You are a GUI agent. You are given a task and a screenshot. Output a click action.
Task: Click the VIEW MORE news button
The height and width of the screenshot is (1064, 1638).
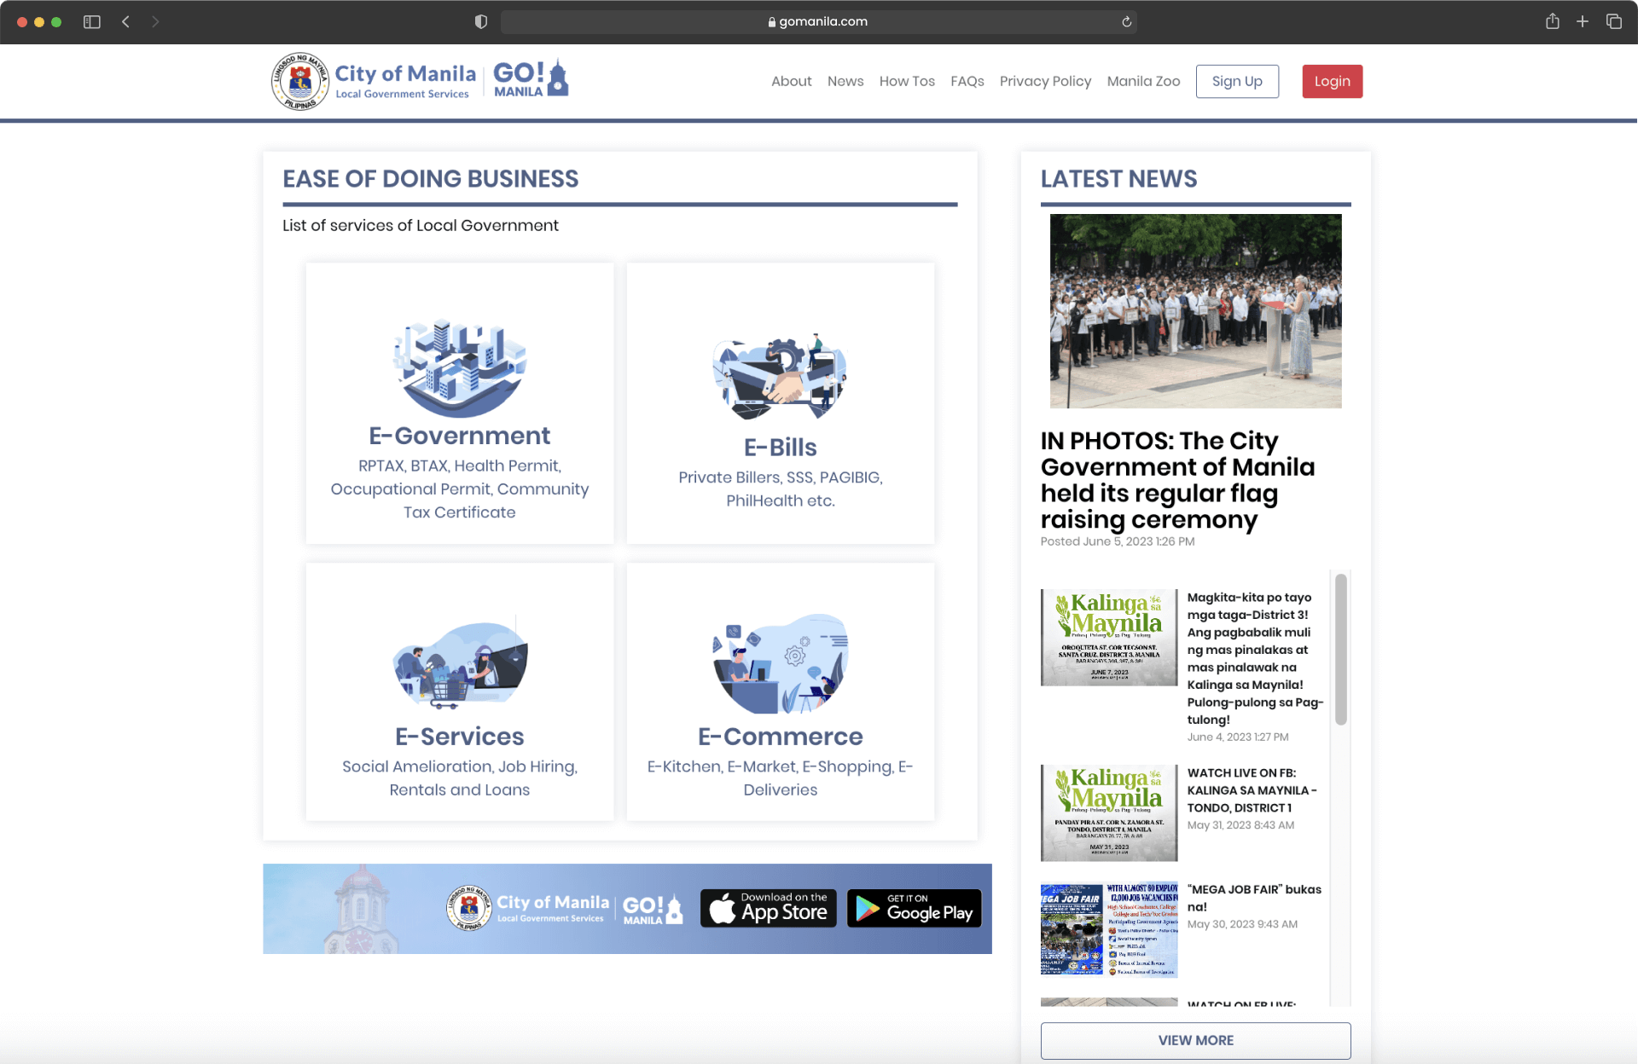coord(1195,1040)
